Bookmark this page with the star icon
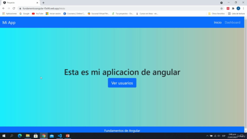The height and width of the screenshot is (139, 247). (222, 8)
